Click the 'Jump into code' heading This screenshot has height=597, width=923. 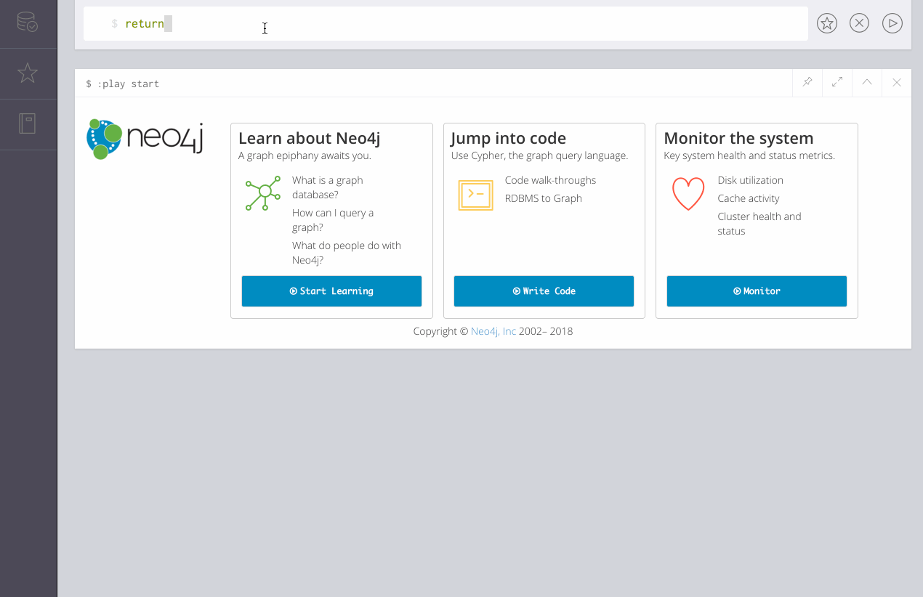[509, 138]
